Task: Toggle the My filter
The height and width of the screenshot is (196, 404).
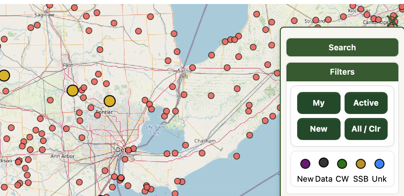Action: coord(319,103)
